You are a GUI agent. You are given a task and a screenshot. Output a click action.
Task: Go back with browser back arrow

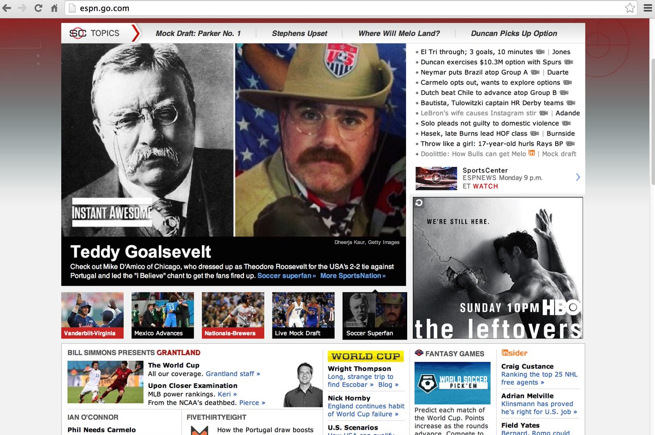point(7,8)
